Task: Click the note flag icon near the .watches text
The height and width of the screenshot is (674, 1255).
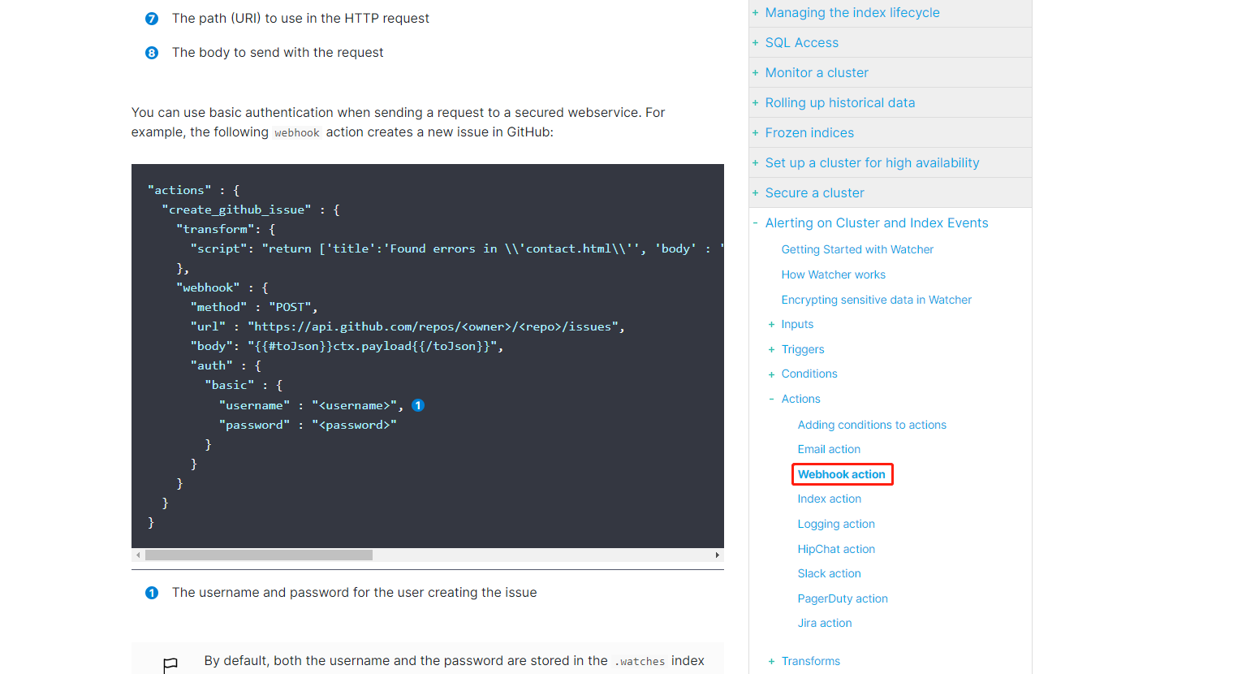Action: [170, 665]
